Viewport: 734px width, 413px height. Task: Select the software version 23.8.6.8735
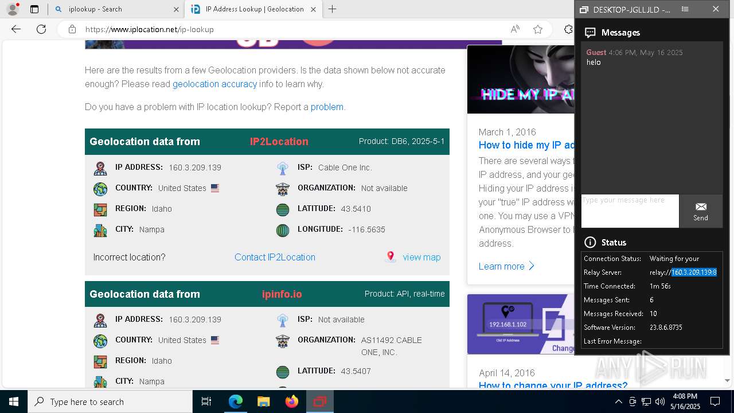point(666,328)
